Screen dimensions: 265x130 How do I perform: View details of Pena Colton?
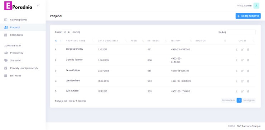tap(237, 71)
